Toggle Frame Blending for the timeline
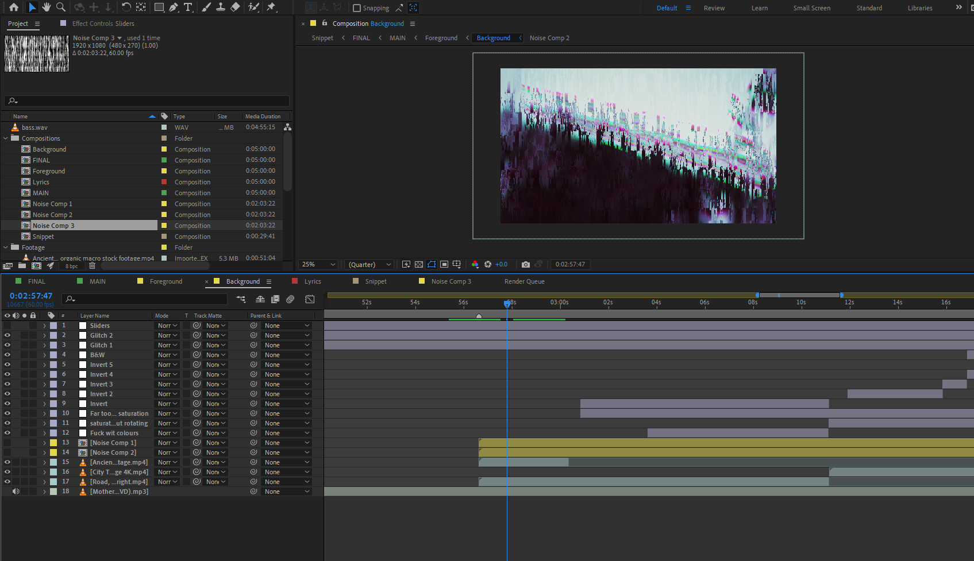The height and width of the screenshot is (561, 974). pyautogui.click(x=275, y=299)
